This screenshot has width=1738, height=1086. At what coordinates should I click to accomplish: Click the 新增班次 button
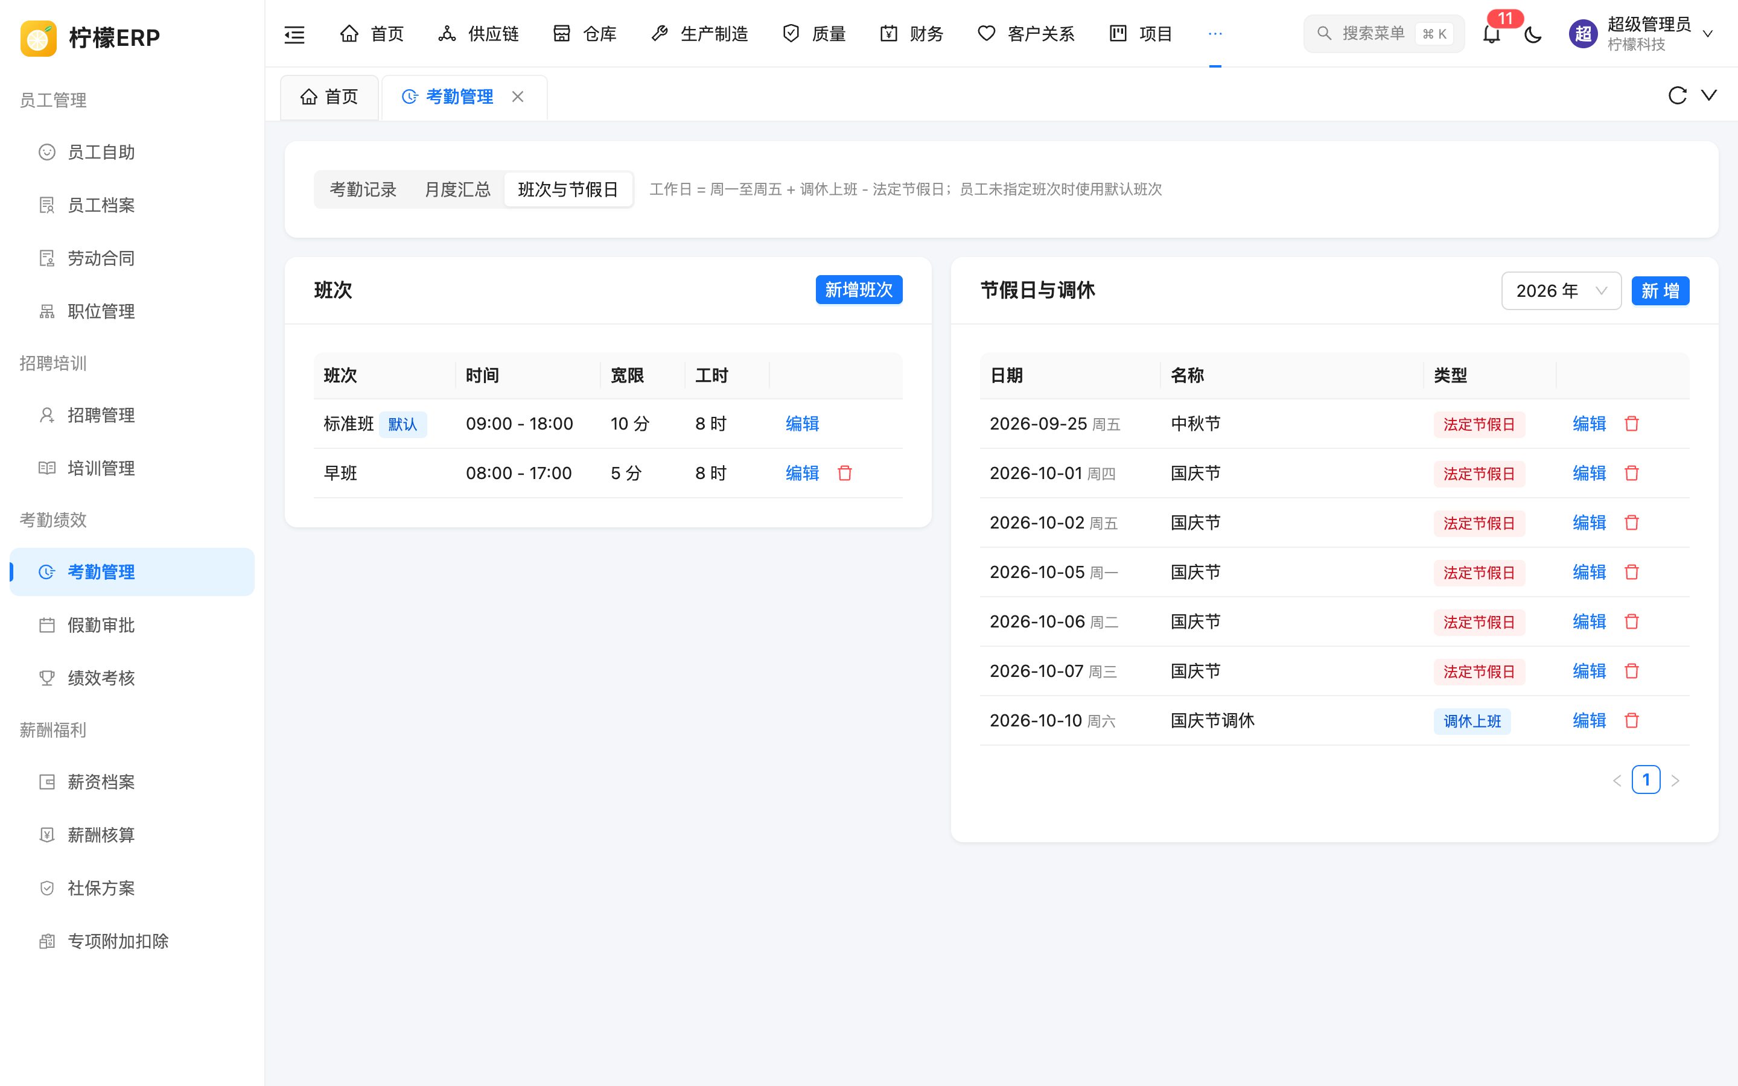859,290
